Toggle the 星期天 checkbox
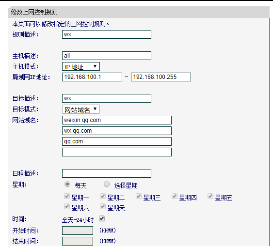Viewport: 273px width, 246px height. click(103, 206)
